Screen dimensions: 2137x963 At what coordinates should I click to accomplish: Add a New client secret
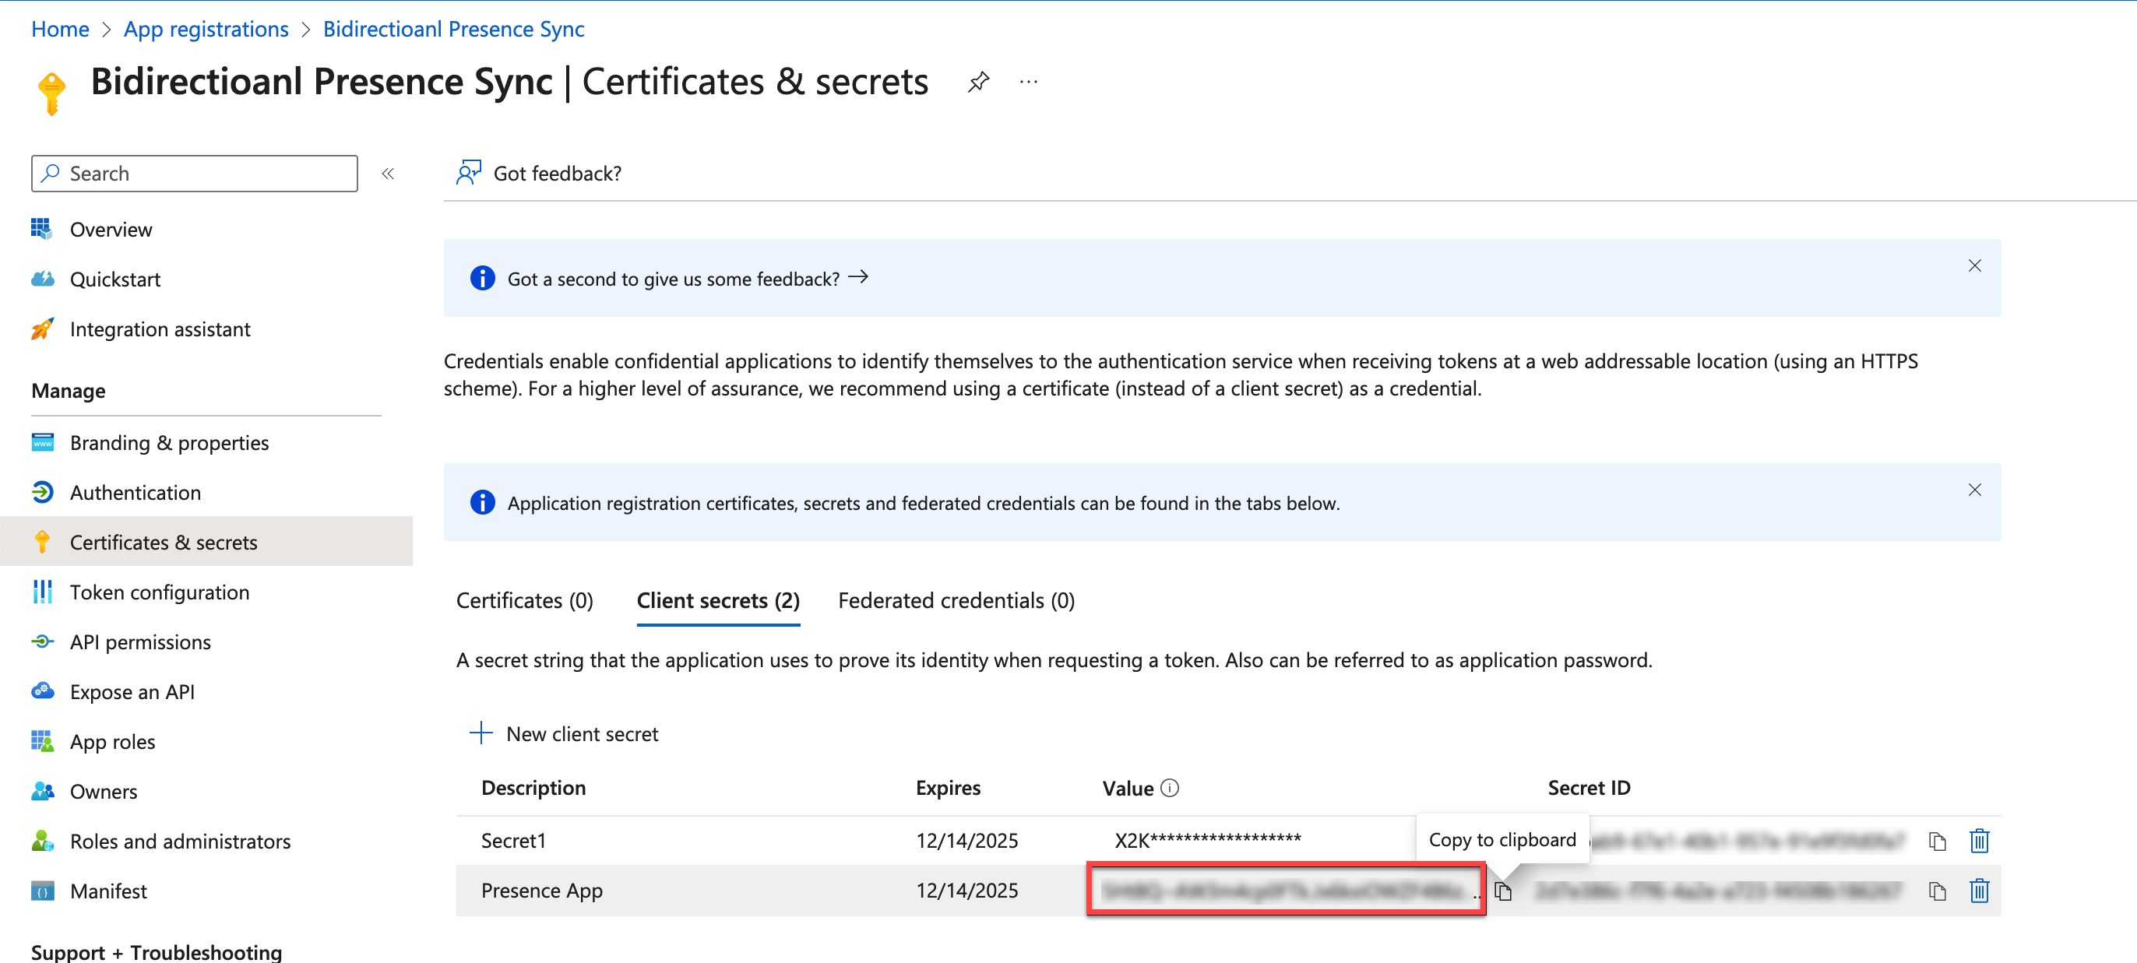pos(564,733)
